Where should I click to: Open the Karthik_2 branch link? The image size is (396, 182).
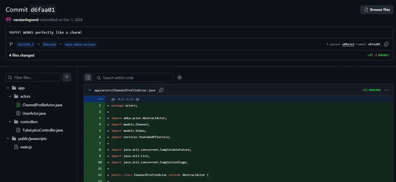pyautogui.click(x=26, y=44)
